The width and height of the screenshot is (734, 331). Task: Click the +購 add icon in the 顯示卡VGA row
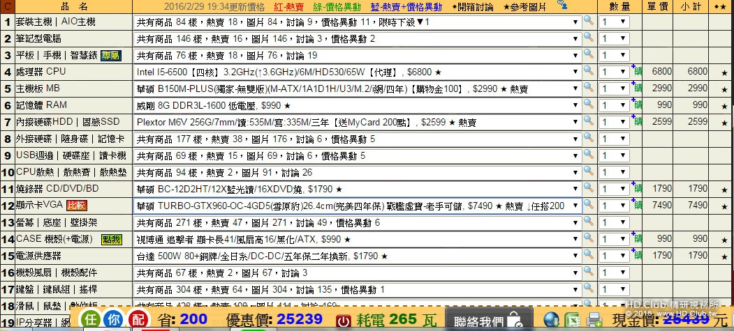click(x=637, y=205)
